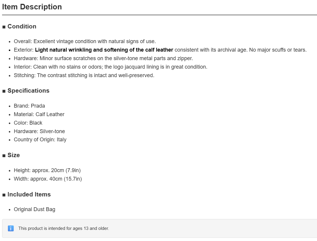Click the Original Dust Bag entry

34,209
